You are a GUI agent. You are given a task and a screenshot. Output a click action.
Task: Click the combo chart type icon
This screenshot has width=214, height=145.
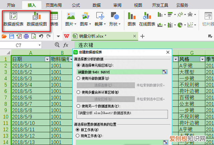click(170, 25)
